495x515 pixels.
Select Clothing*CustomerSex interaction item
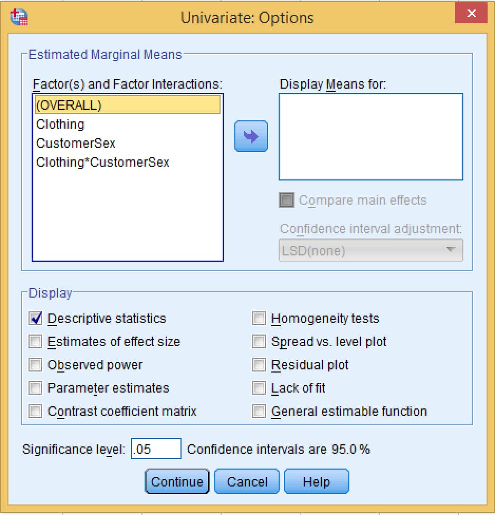[128, 162]
